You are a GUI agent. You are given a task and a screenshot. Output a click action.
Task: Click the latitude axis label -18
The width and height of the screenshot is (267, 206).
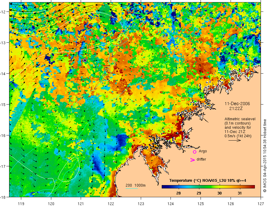tap(3, 197)
